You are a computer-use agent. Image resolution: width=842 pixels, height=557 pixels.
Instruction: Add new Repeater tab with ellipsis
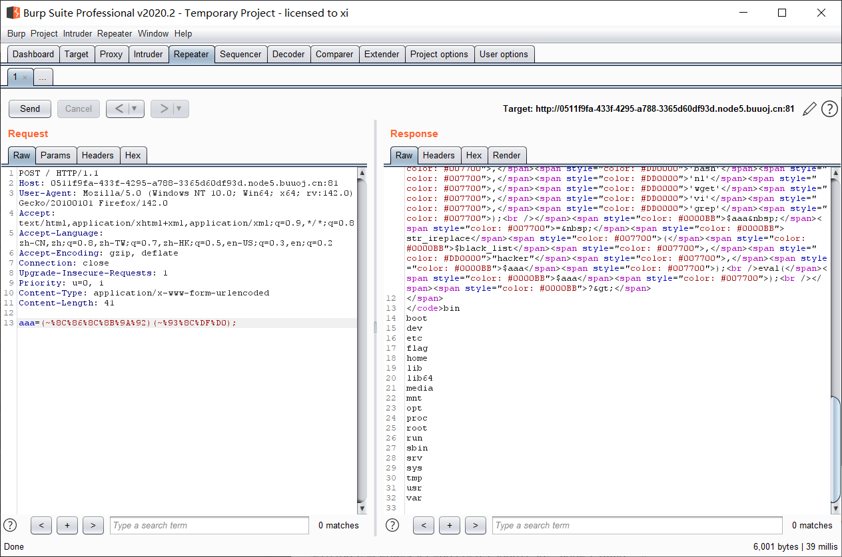click(x=43, y=77)
